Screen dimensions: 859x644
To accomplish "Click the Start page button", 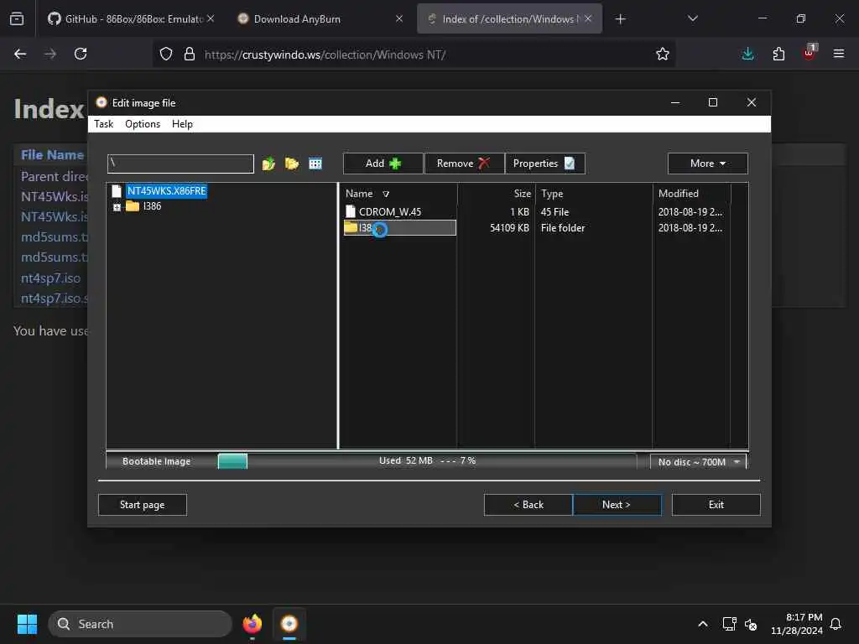I will (x=143, y=504).
